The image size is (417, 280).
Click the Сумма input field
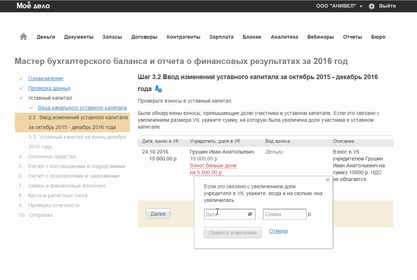click(284, 214)
